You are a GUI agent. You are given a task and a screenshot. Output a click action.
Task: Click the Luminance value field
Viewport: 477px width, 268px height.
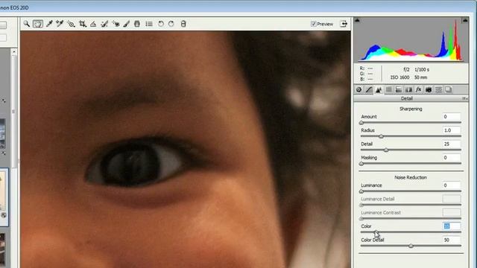coord(452,185)
